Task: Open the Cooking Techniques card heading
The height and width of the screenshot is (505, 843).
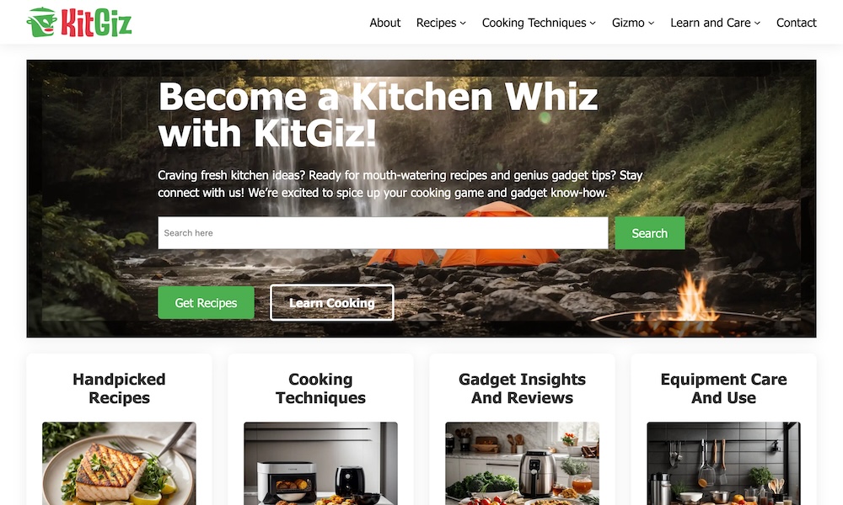Action: point(320,389)
